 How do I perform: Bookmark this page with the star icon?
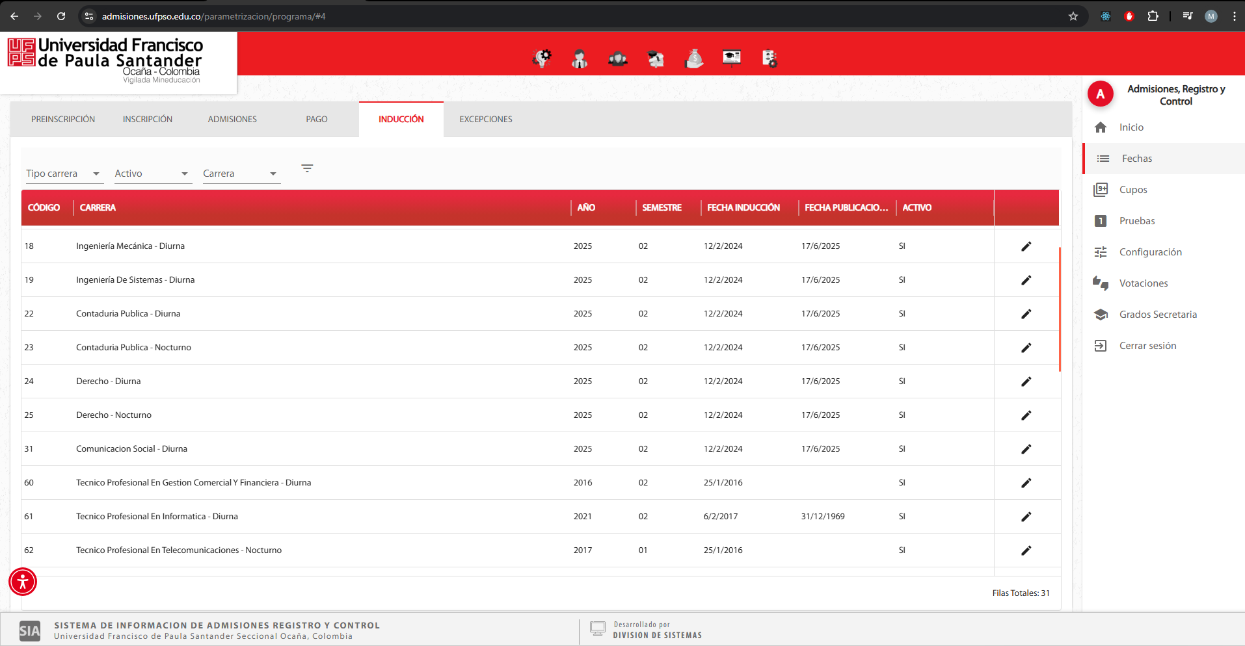1073,16
